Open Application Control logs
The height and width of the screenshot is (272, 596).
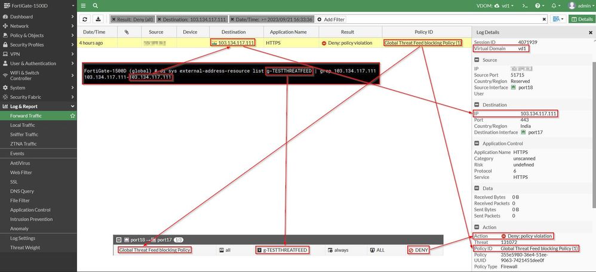coord(30,210)
